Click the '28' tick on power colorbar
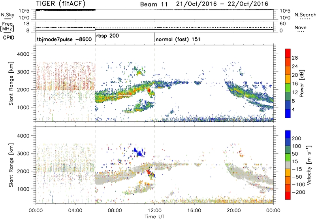The width and height of the screenshot is (316, 219). pos(295,58)
